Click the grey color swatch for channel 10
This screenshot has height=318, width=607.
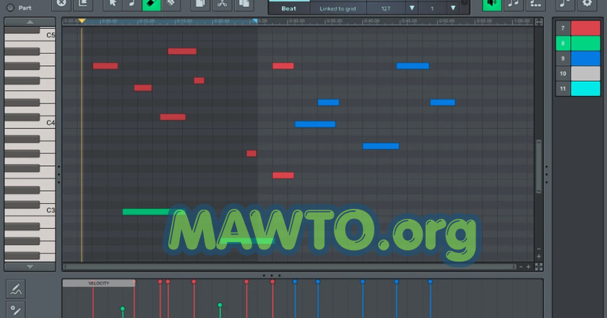(x=585, y=74)
